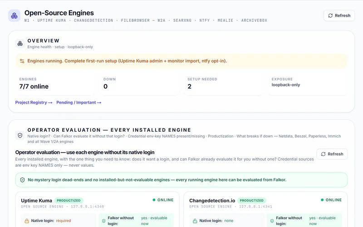The height and width of the screenshot is (227, 363).
Task: Click the green online dot on Changedetection.io
Action: pos(322,200)
